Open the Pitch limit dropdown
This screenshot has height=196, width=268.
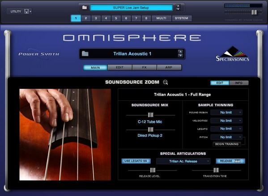(226, 137)
